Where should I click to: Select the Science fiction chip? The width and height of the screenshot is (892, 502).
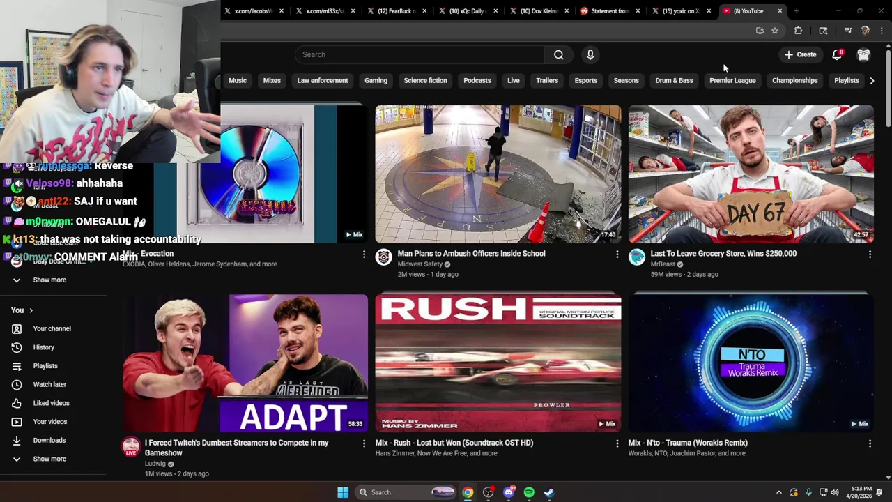[x=425, y=80]
